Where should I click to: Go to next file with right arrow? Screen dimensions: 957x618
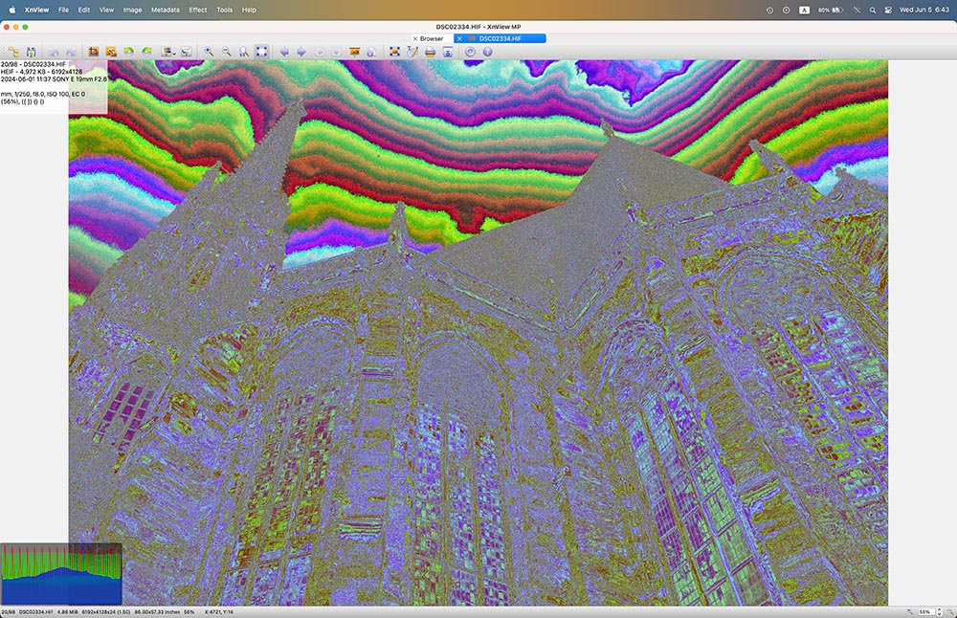(x=301, y=52)
